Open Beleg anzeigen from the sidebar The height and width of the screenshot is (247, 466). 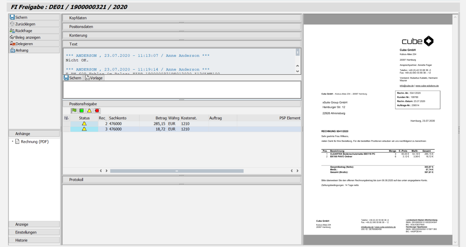(x=34, y=37)
